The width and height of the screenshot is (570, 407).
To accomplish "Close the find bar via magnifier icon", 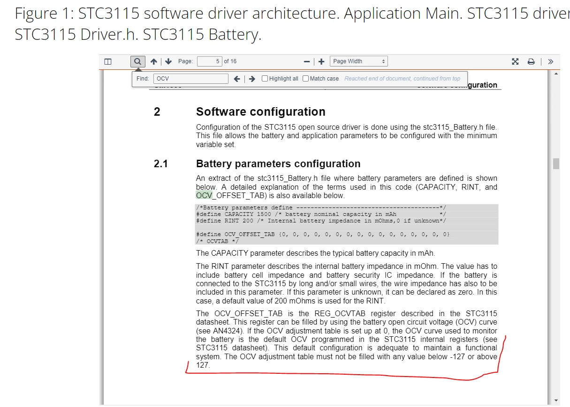I will point(137,61).
